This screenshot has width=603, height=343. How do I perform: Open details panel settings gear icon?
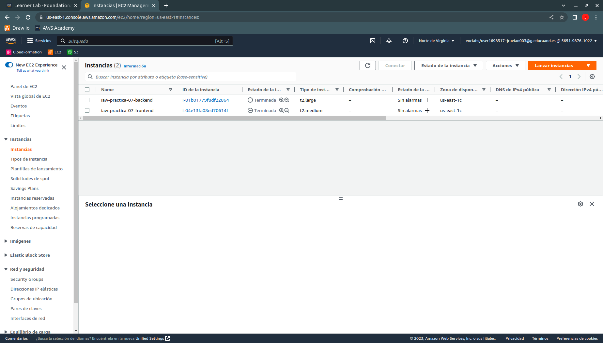(580, 204)
